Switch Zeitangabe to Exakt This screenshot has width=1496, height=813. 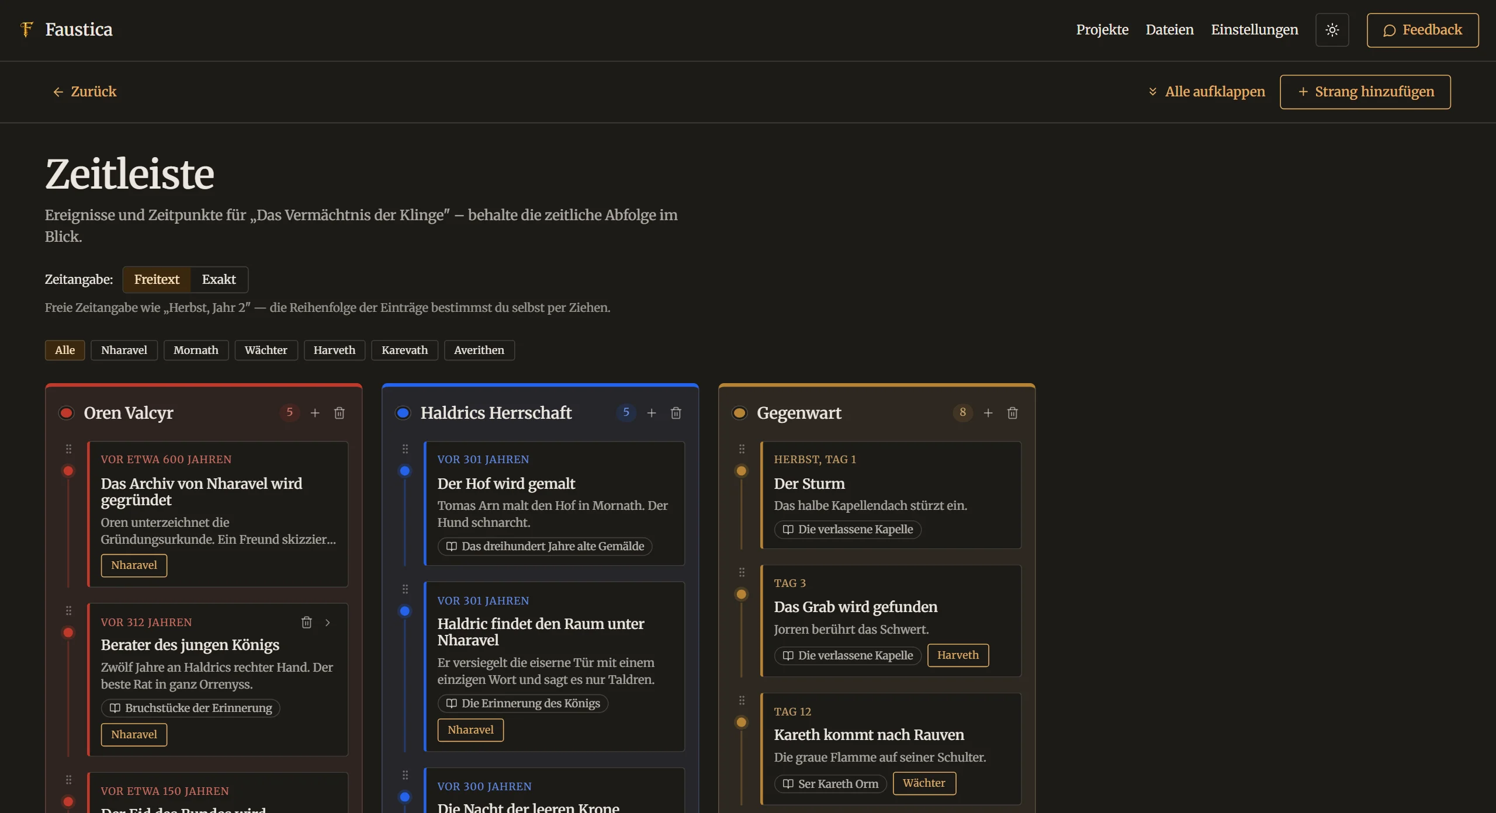(x=219, y=279)
